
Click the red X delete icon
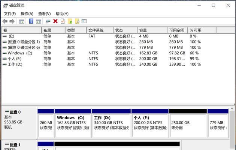(x=55, y=21)
